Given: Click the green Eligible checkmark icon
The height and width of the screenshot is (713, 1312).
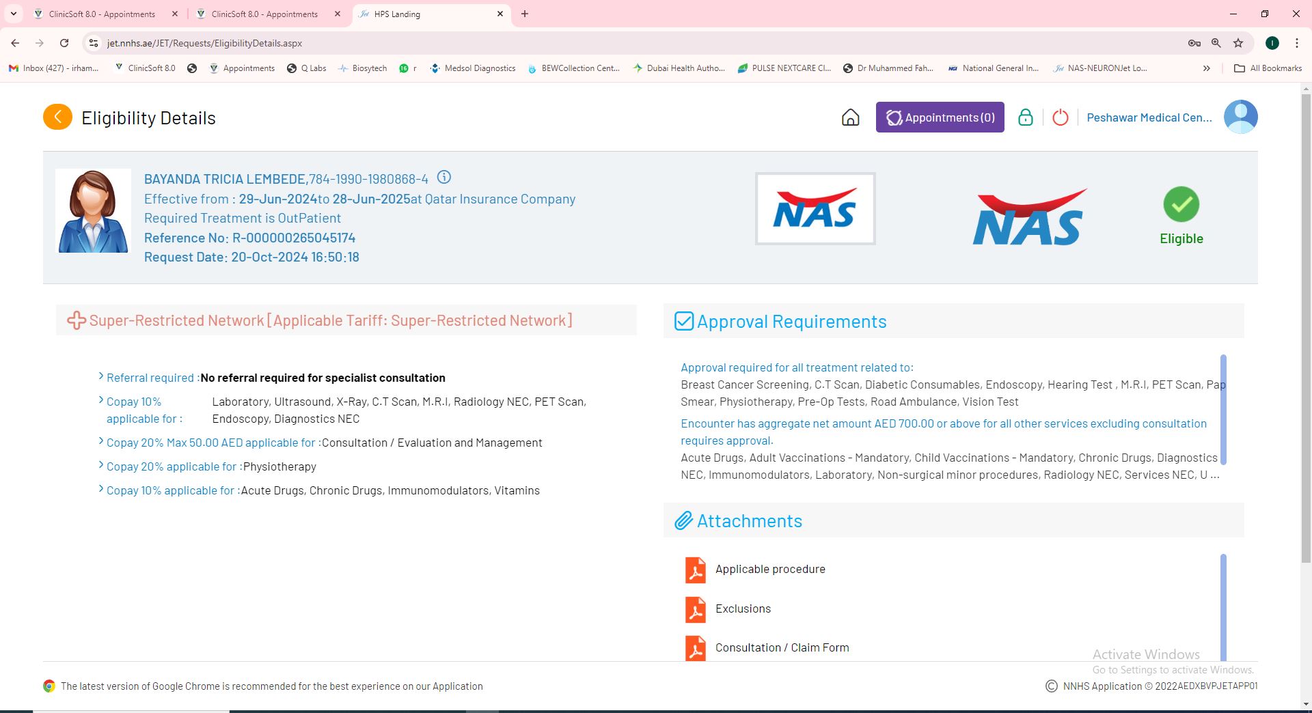Looking at the screenshot, I should tap(1181, 204).
